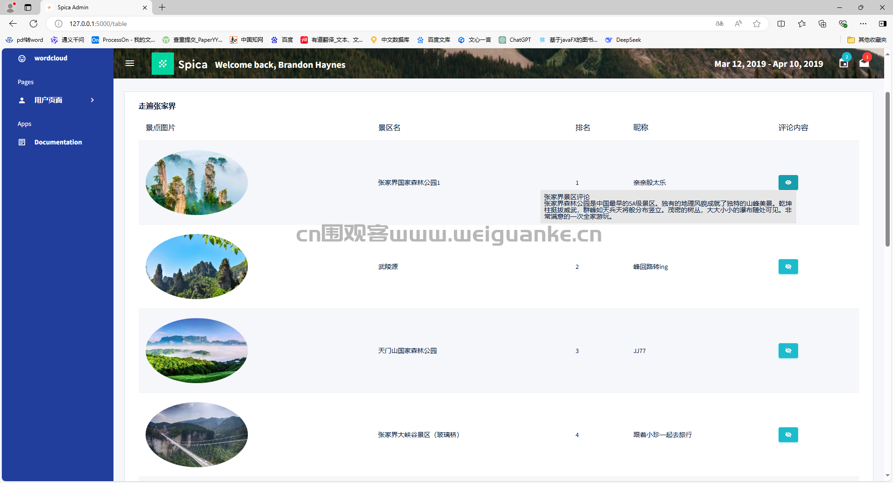This screenshot has width=893, height=483.
Task: Click the green Spica logo icon
Action: click(x=163, y=64)
